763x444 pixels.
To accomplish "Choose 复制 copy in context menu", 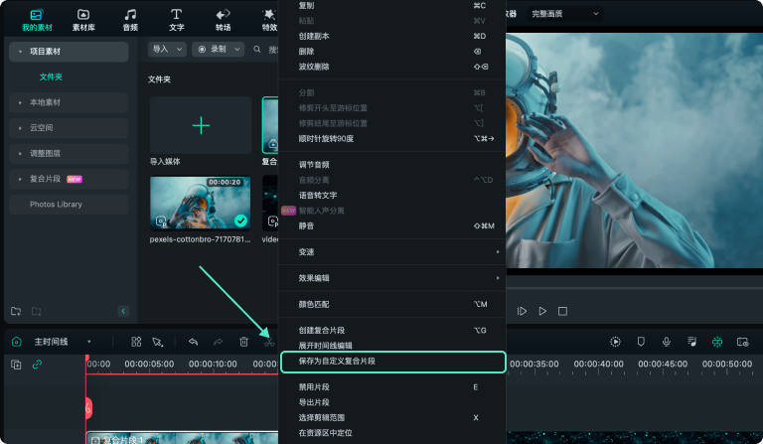I will (x=392, y=5).
